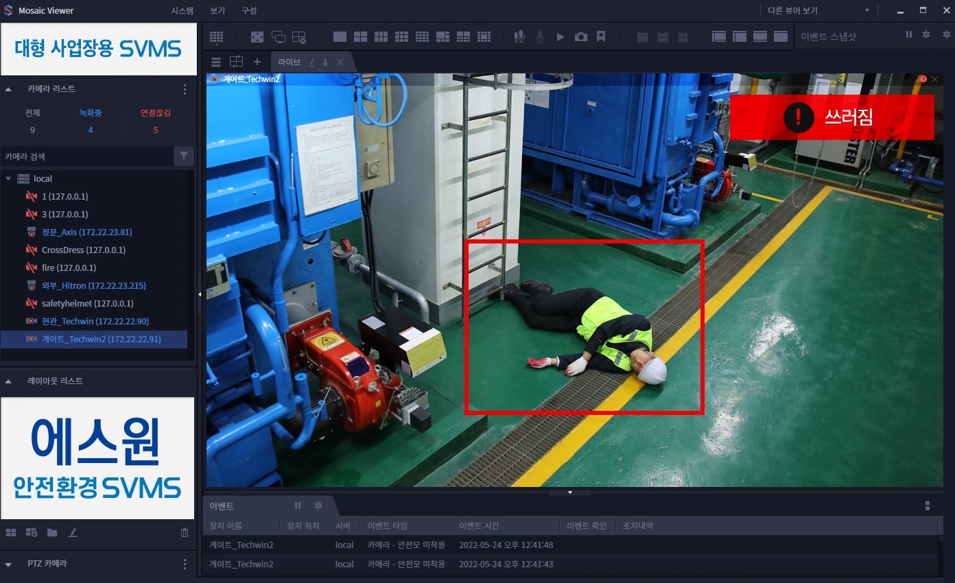Expand the PTZ 카메라 section
Viewport: 955px width, 583px height.
coord(8,564)
